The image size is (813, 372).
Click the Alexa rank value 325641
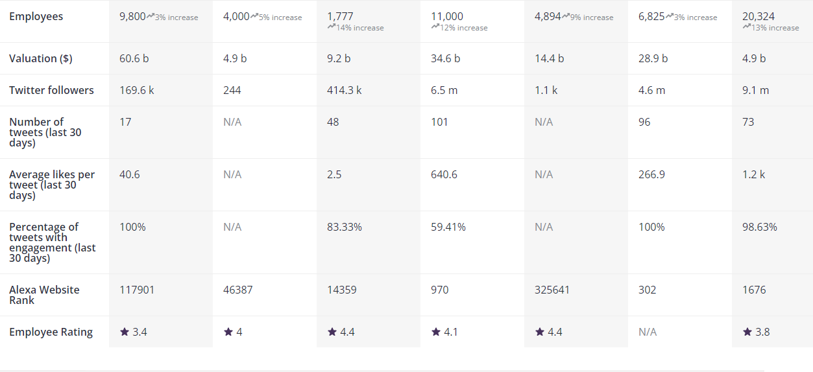[x=552, y=290]
